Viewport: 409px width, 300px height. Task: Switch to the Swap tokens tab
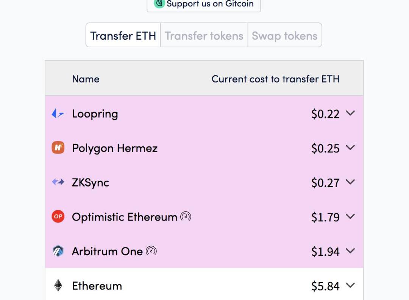284,36
